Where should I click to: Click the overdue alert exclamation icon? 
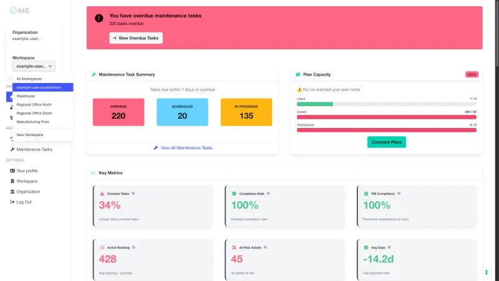point(99,18)
